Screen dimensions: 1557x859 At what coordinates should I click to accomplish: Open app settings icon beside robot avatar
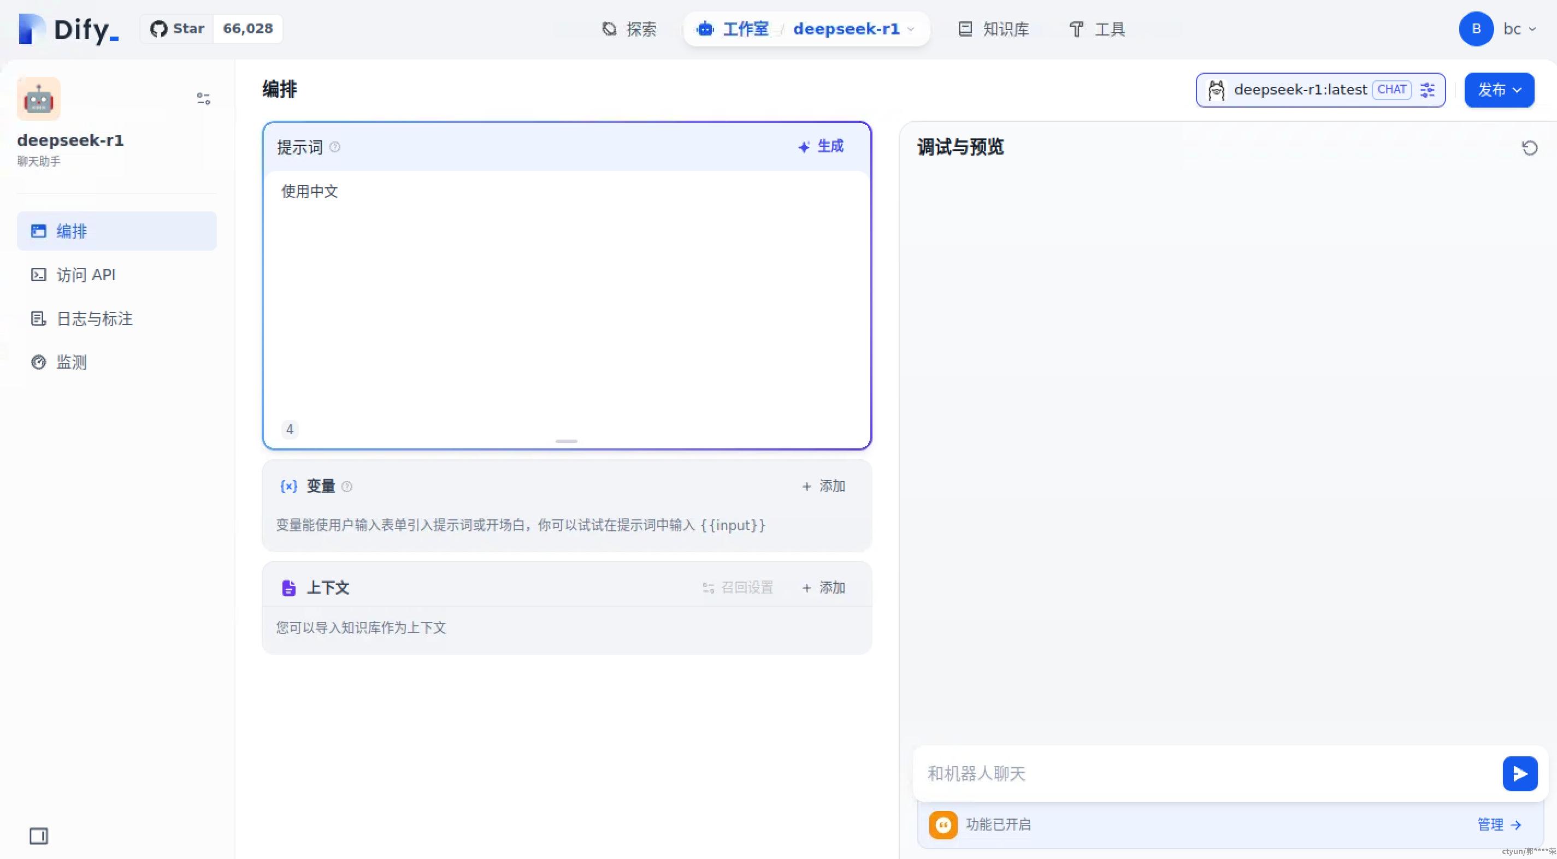(x=204, y=98)
